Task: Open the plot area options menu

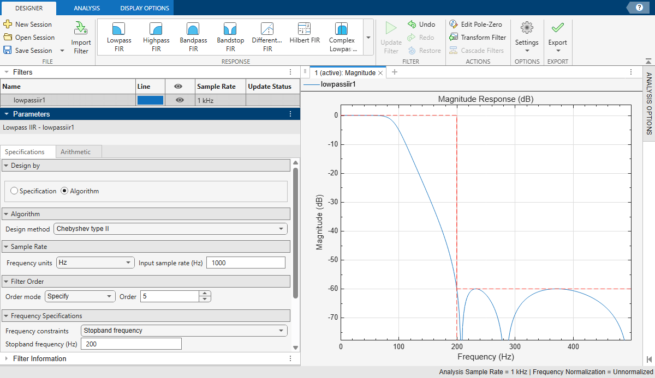Action: [631, 72]
